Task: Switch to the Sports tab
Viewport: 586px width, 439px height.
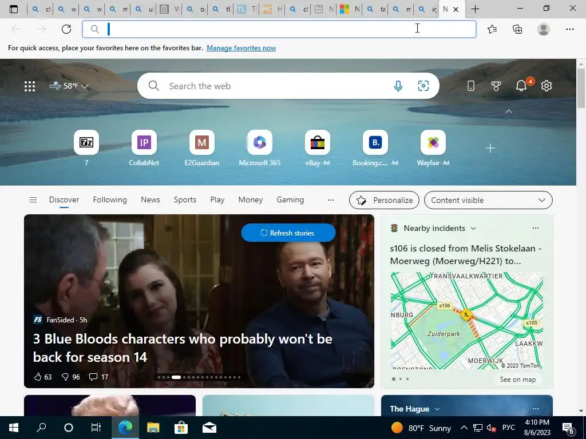Action: pyautogui.click(x=185, y=199)
